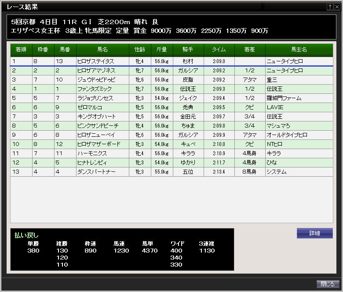
Task: Click jockey 皮脂 cell
Action: pos(188,80)
